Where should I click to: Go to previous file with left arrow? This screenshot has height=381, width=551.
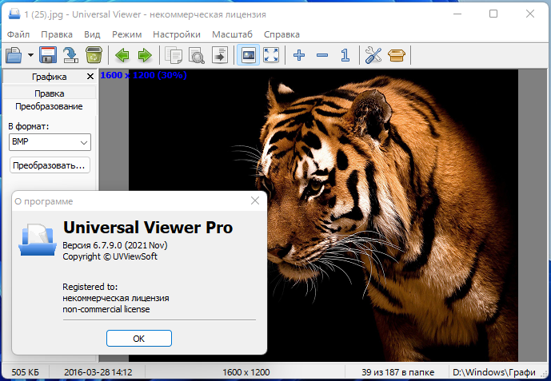(122, 55)
